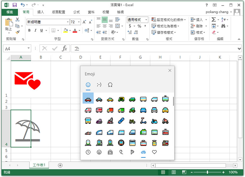Open the font size 72 dropdown
This screenshot has width=245, height=177.
[78, 22]
